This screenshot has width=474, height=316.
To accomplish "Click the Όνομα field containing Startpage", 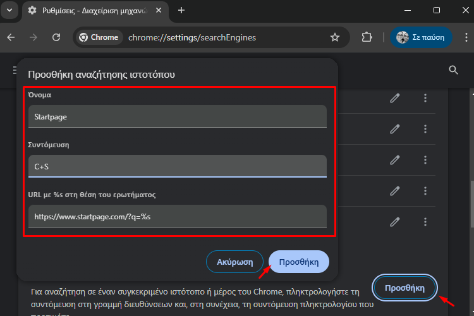I will (x=178, y=116).
